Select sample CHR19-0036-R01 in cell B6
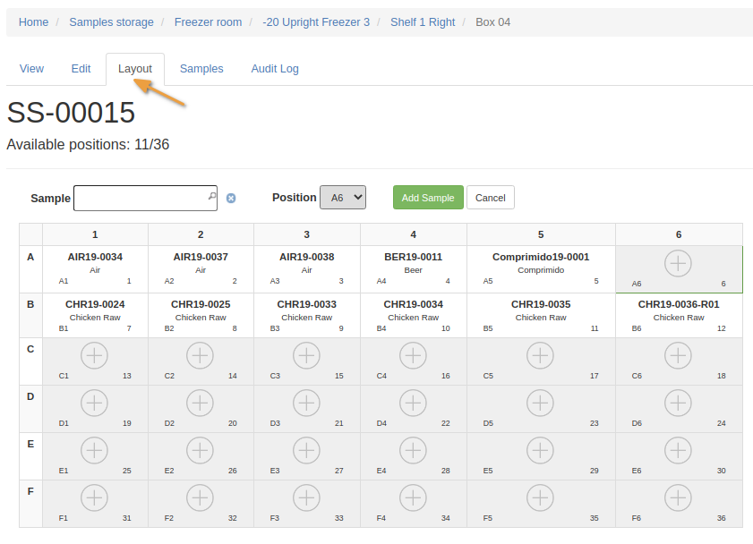753x544 pixels. [678, 304]
